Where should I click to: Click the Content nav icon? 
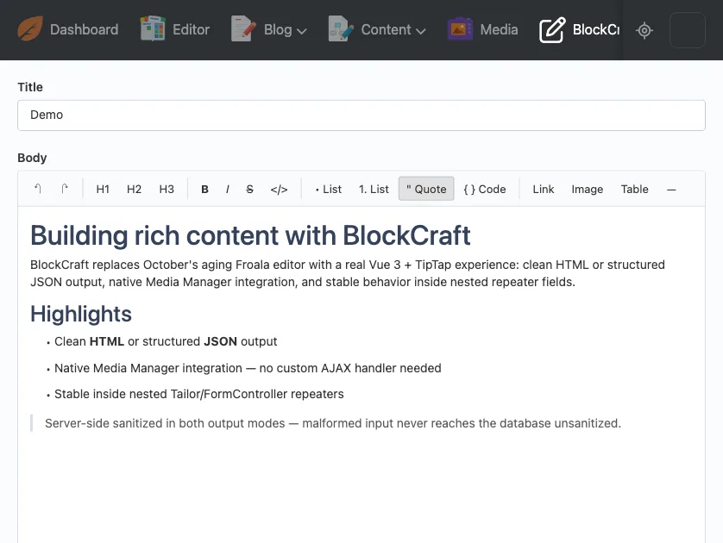341,29
